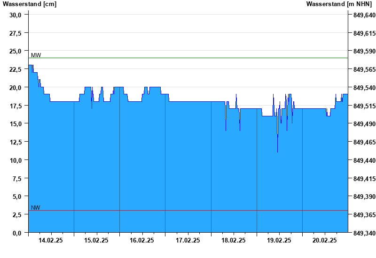The width and height of the screenshot is (376, 258).
Task: Click the 22,5 left axis value
Action: click(x=16, y=69)
